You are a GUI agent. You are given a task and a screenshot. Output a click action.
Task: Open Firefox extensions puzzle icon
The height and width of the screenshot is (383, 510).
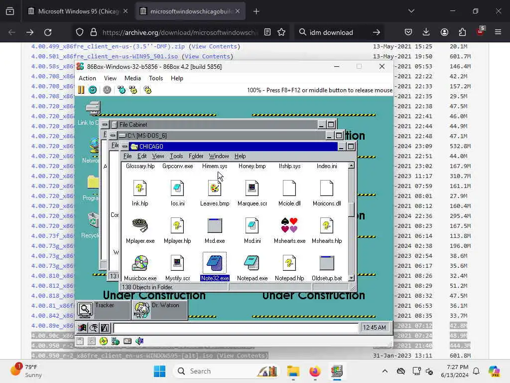point(462,32)
